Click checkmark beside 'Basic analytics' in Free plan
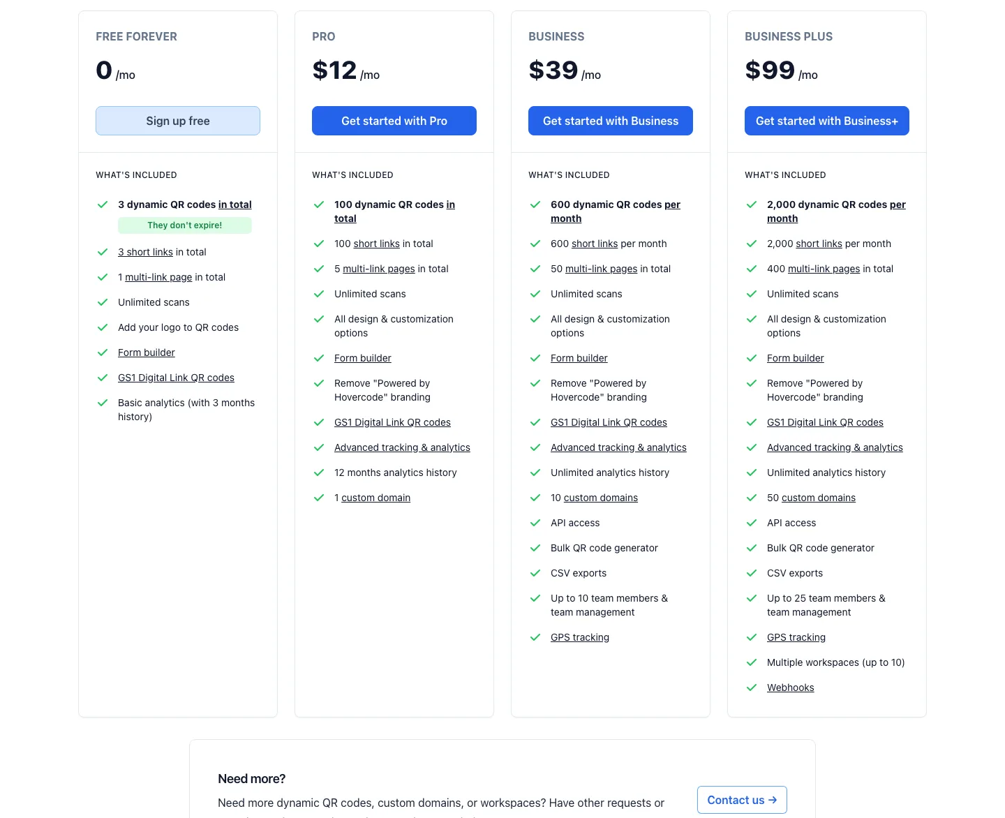The image size is (1005, 818). tap(103, 403)
